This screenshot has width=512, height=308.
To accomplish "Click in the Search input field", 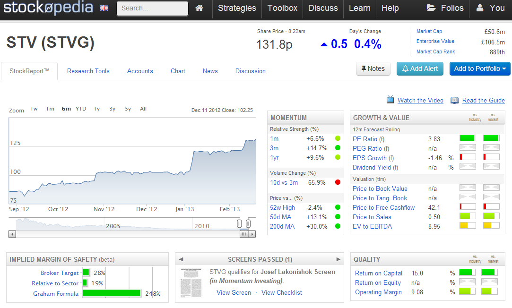I will point(152,9).
